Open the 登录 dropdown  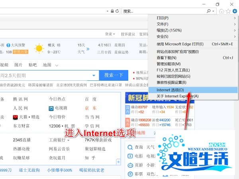(x=110, y=34)
